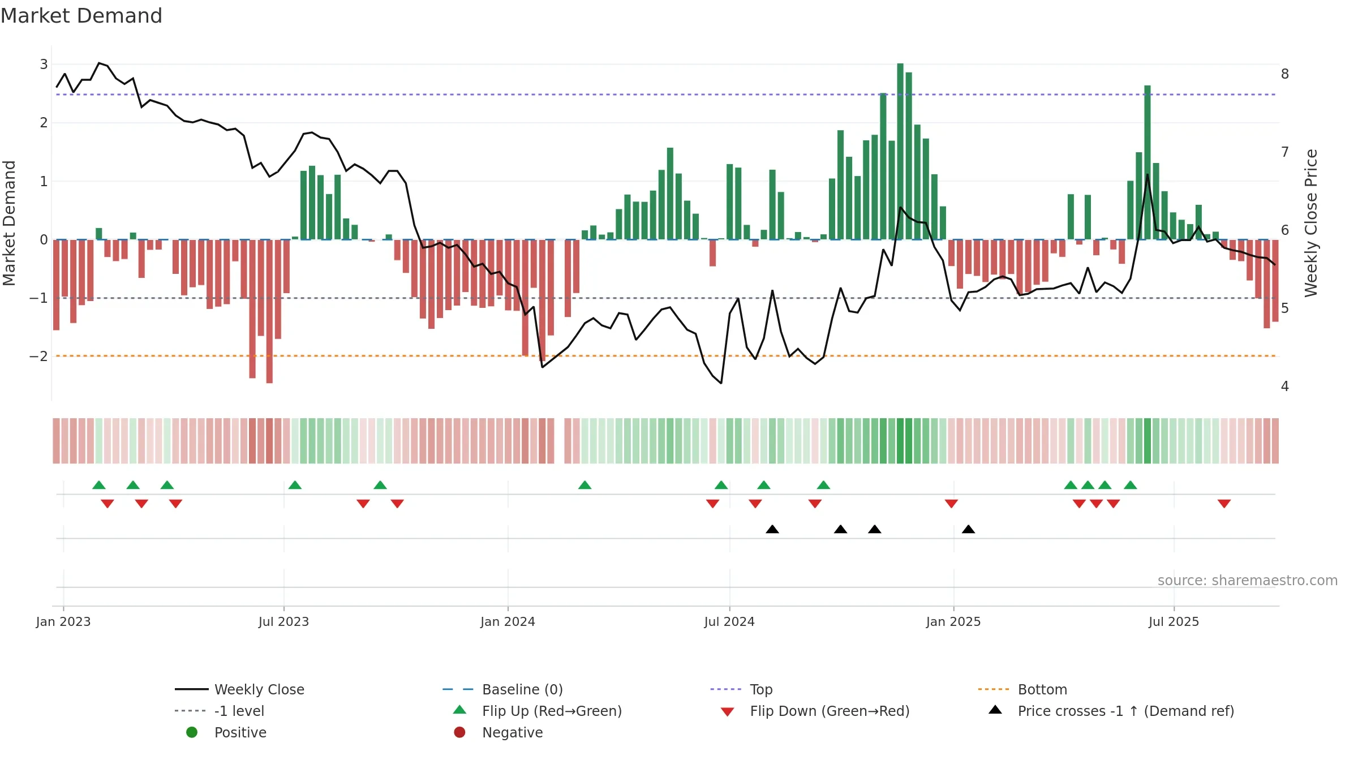The width and height of the screenshot is (1358, 764).
Task: Toggle Flip Down (Green→Red) legend entry
Action: [x=815, y=711]
